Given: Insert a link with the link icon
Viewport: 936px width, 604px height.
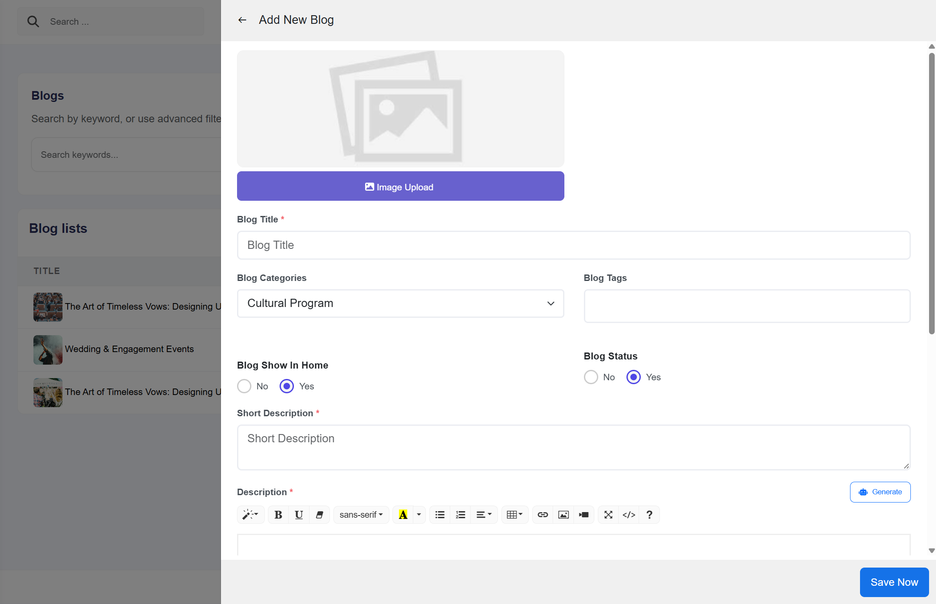Looking at the screenshot, I should 543,515.
